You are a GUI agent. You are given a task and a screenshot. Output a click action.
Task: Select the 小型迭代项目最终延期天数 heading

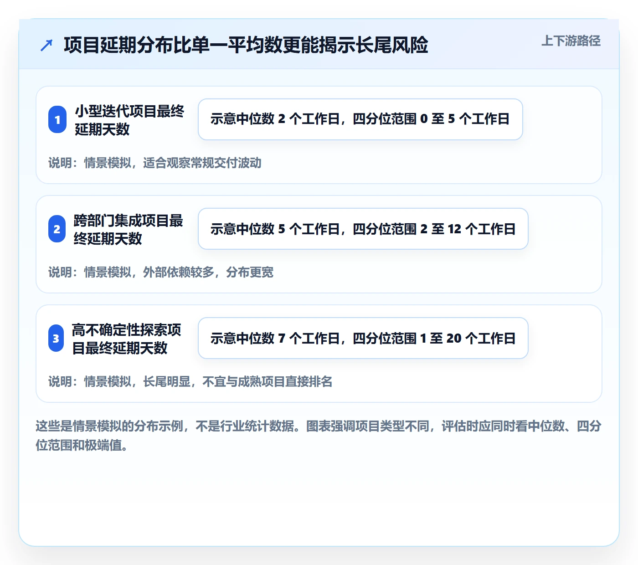coord(130,120)
